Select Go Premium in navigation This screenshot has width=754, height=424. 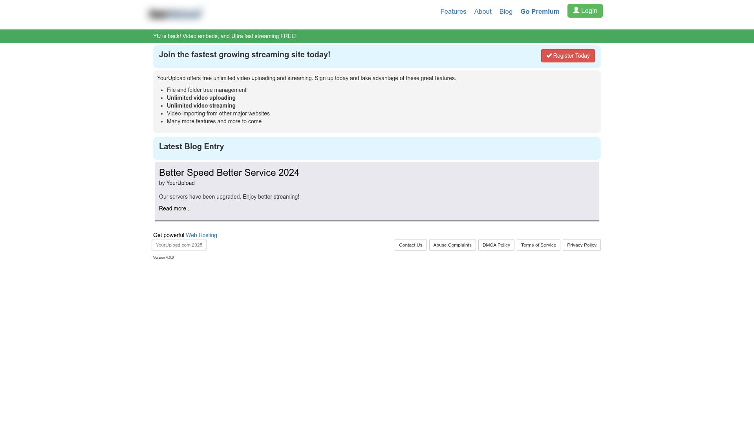point(540,12)
